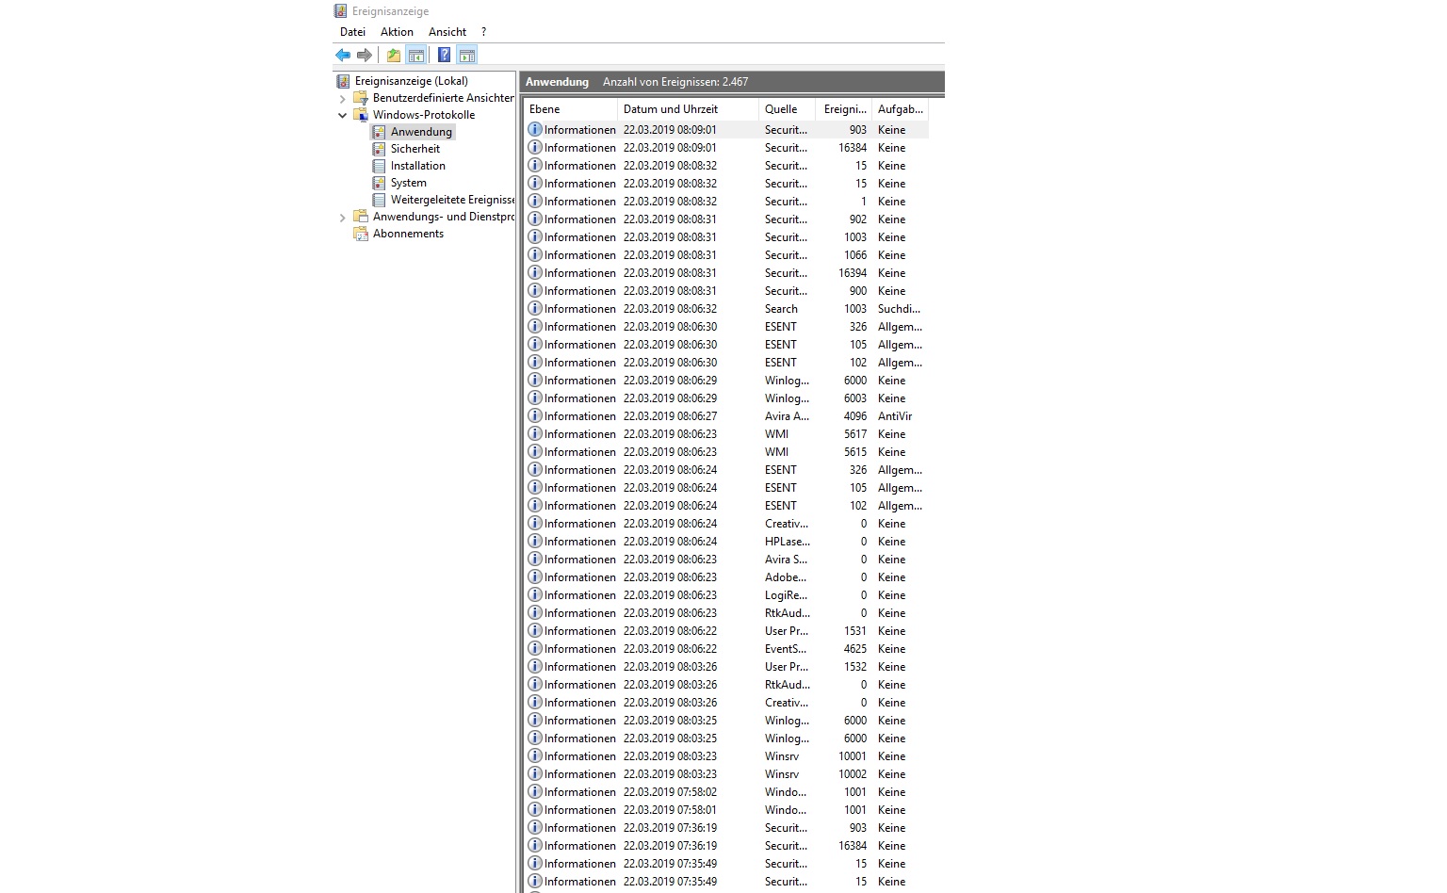Select the Creativ... event at 08:03:26

726,702
